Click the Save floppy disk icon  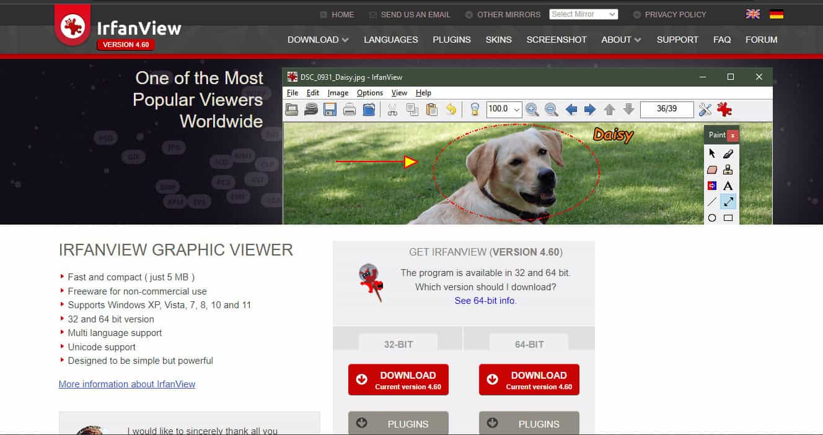(330, 110)
